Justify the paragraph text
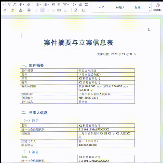This screenshot has height=163, width=163. (53, 10)
